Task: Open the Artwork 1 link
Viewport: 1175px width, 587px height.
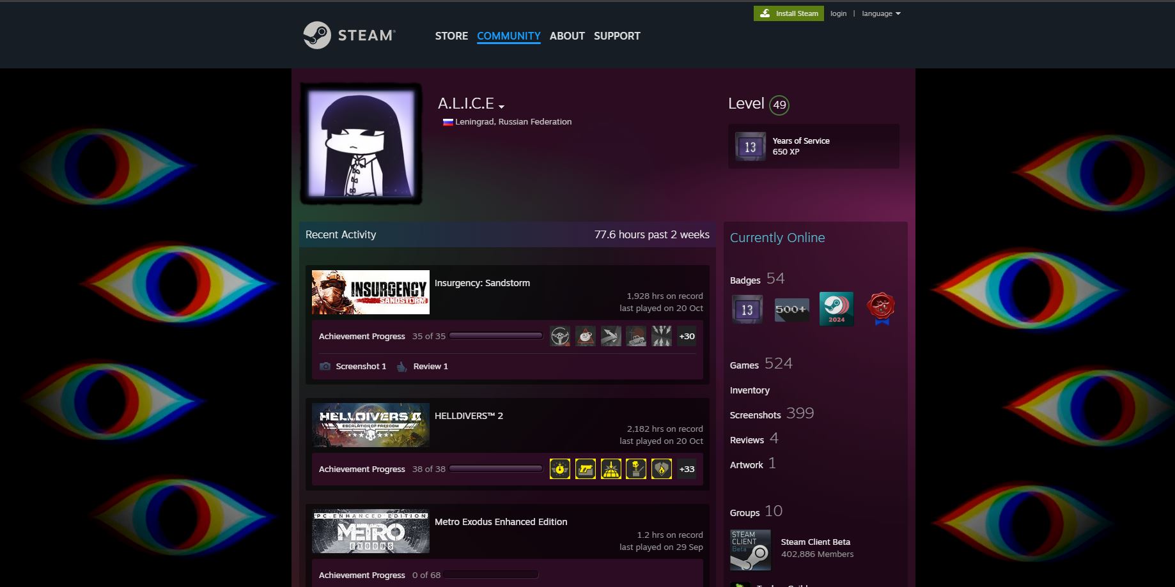Action: (752, 464)
